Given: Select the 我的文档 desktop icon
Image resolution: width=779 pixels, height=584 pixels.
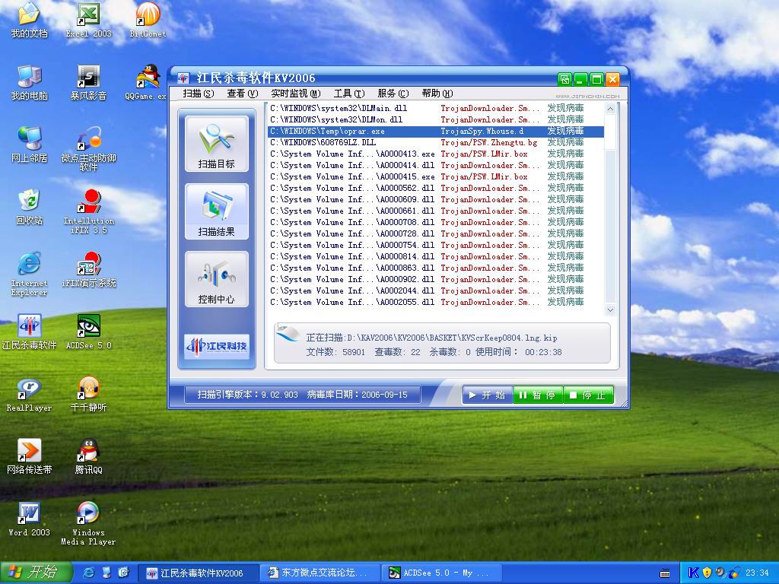Looking at the screenshot, I should pyautogui.click(x=29, y=21).
